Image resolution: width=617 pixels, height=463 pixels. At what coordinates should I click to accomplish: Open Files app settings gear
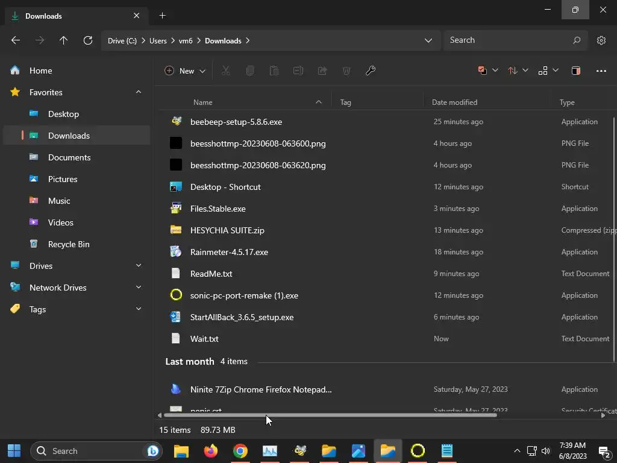[x=601, y=40]
